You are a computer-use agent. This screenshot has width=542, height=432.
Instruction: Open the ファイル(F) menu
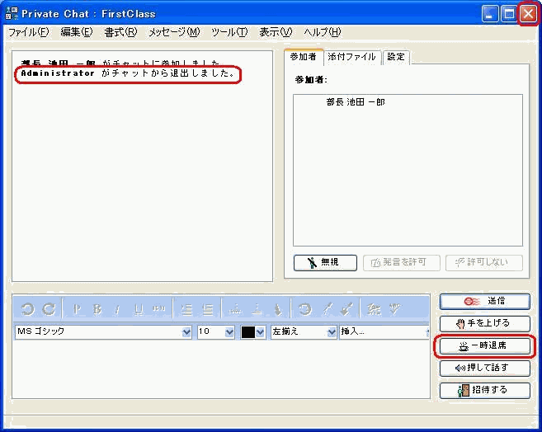click(x=28, y=32)
